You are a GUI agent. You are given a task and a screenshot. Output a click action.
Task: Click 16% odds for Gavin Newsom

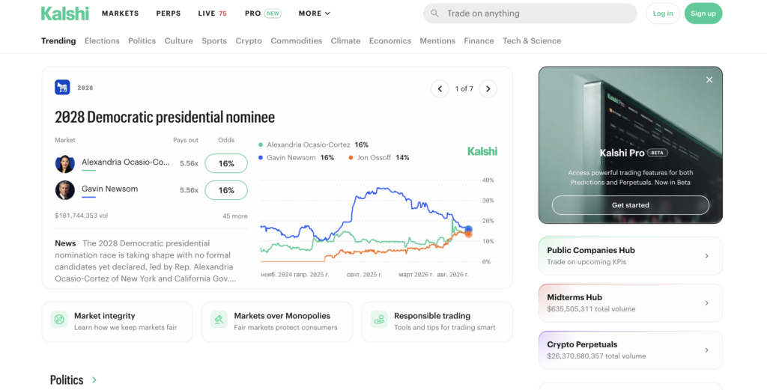pyautogui.click(x=226, y=190)
